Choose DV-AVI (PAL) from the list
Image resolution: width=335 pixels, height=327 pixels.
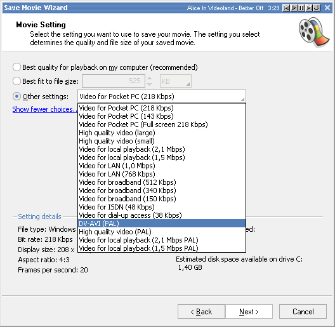tap(162, 224)
